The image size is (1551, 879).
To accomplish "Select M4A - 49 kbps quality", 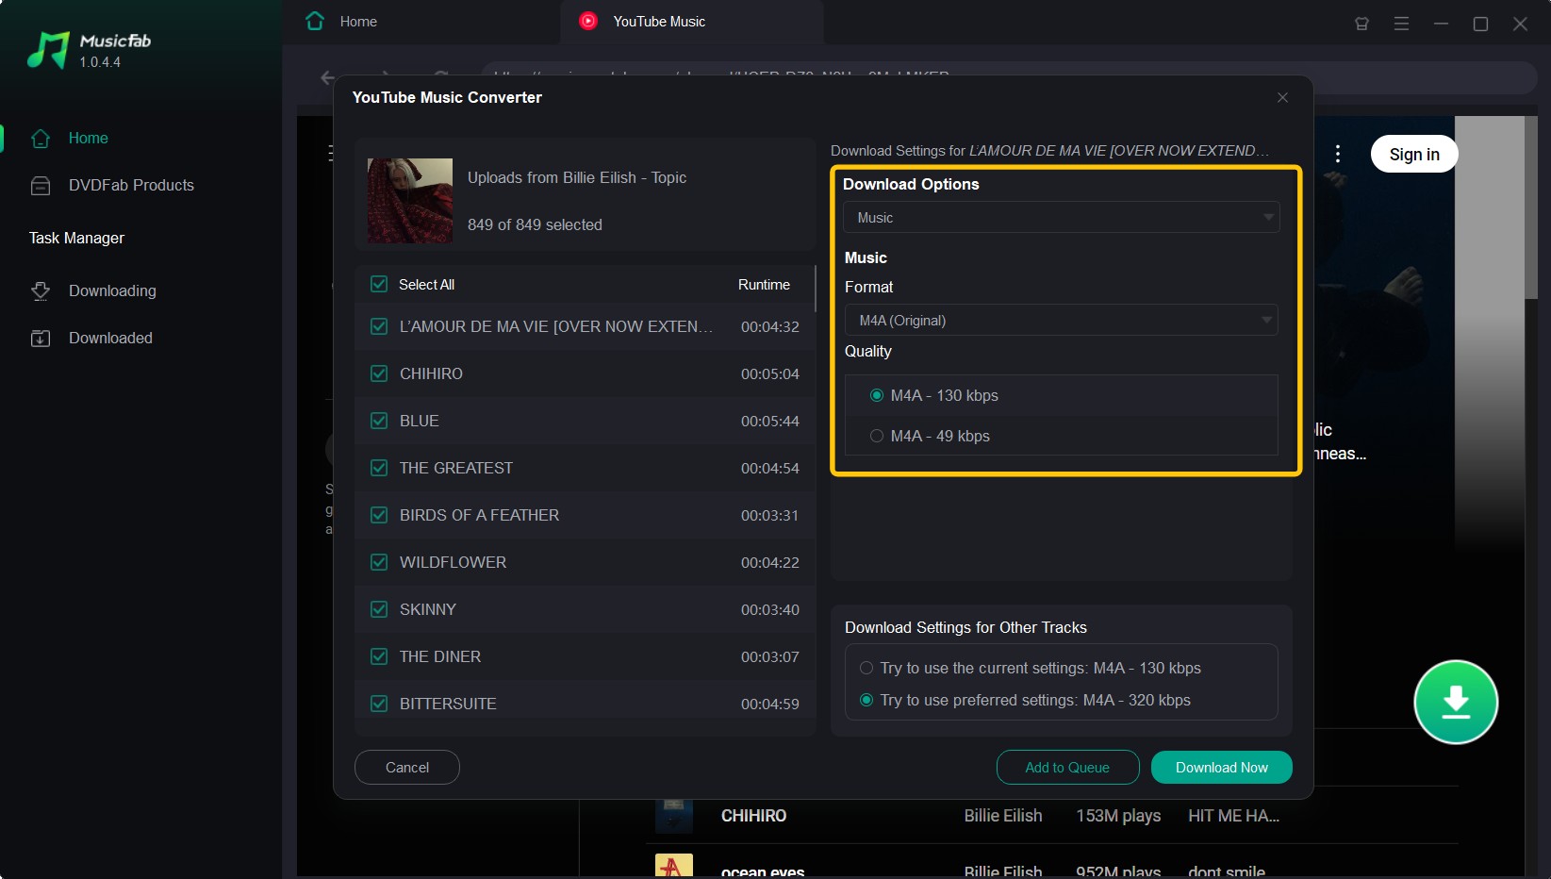I will tap(877, 436).
